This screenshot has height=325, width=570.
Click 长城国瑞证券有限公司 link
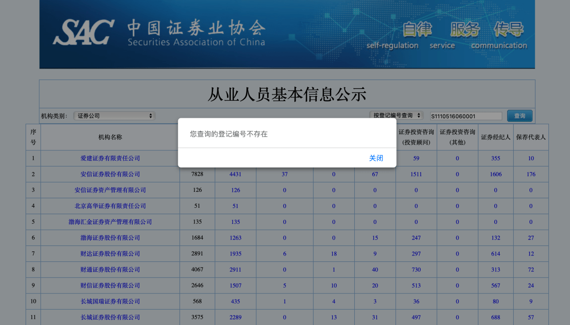110,302
